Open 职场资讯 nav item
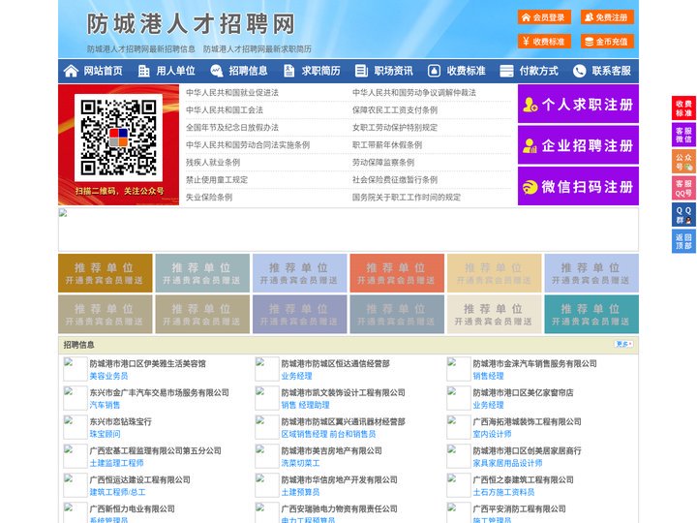The image size is (697, 523). click(393, 71)
